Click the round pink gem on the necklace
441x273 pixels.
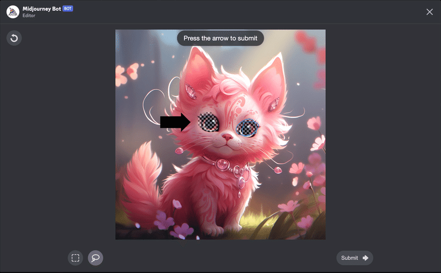[223, 164]
